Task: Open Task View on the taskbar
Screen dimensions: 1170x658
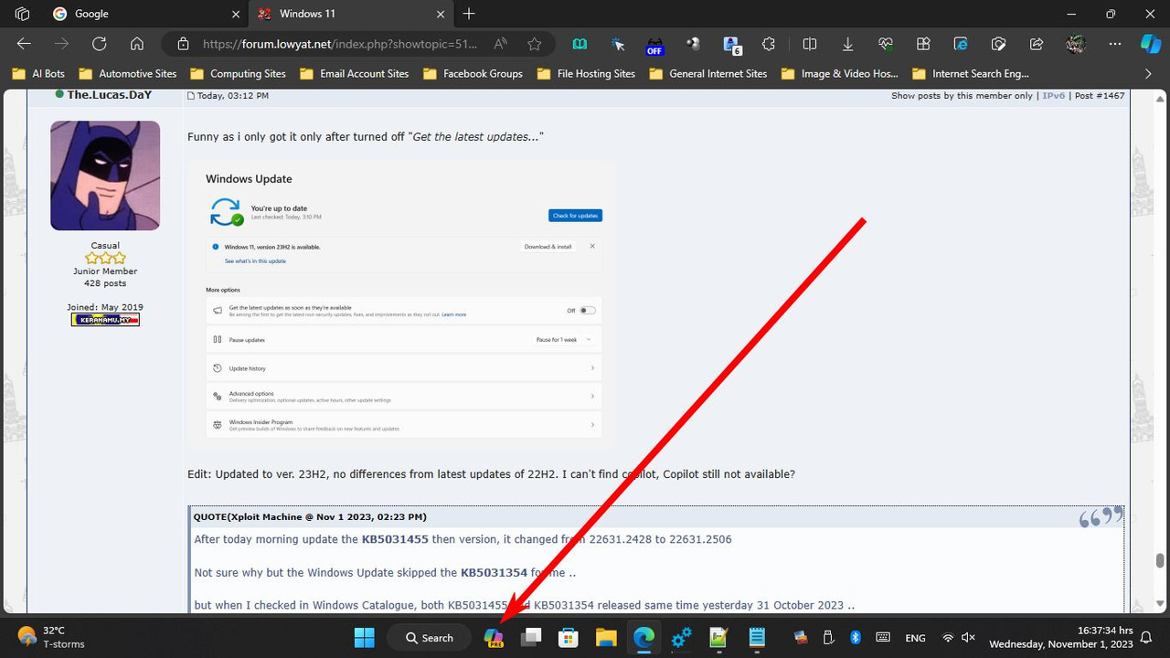Action: click(x=531, y=638)
